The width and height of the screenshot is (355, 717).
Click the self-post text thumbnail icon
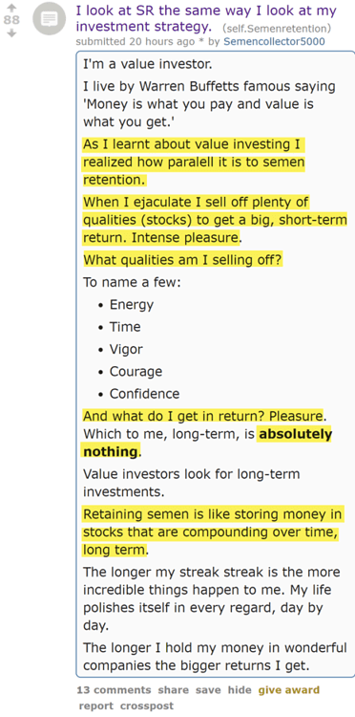[x=50, y=19]
